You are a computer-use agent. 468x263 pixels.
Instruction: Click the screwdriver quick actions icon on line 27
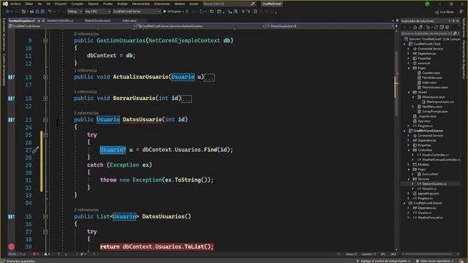pyautogui.click(x=35, y=150)
